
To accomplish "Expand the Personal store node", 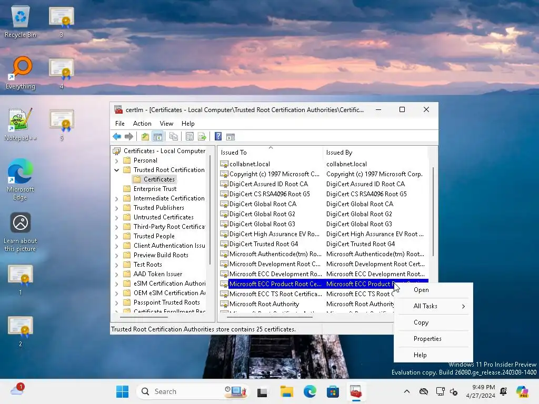I will pos(116,160).
